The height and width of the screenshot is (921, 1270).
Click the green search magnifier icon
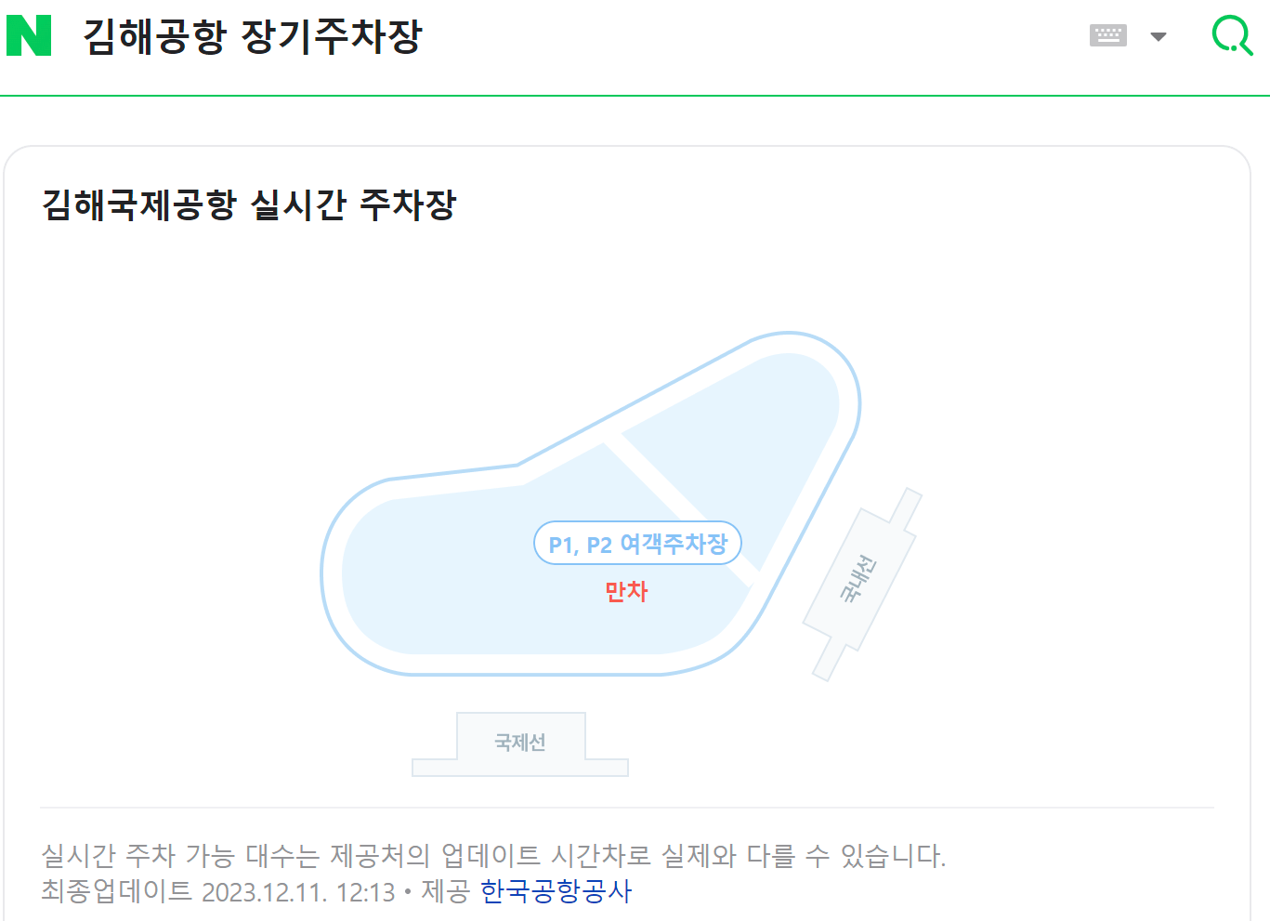click(1231, 36)
